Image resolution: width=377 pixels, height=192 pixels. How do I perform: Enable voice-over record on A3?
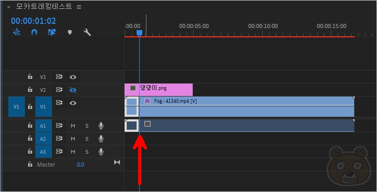pos(101,152)
